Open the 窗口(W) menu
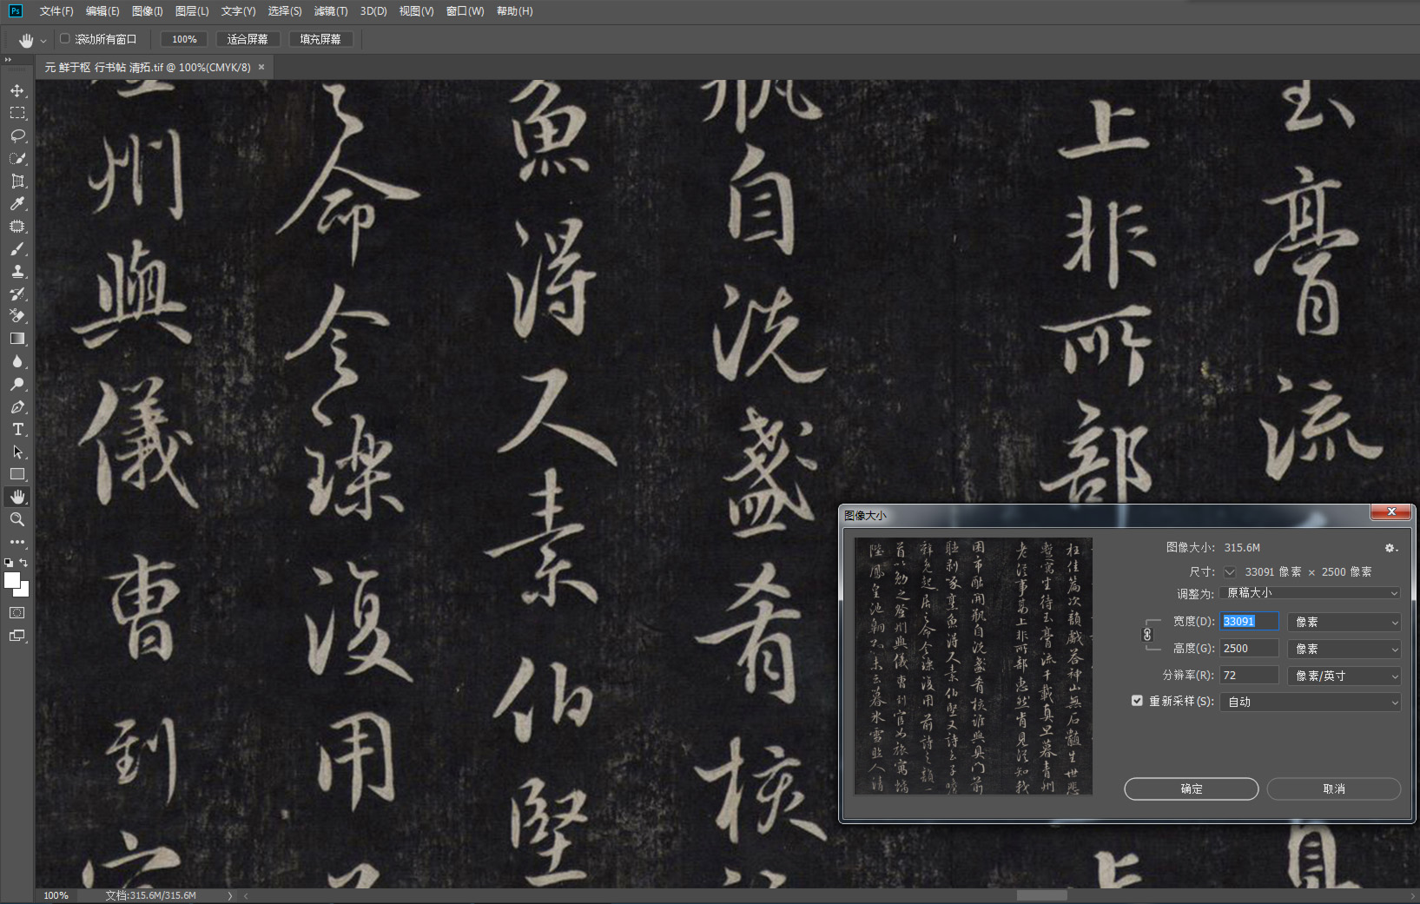This screenshot has height=904, width=1420. coord(465,11)
